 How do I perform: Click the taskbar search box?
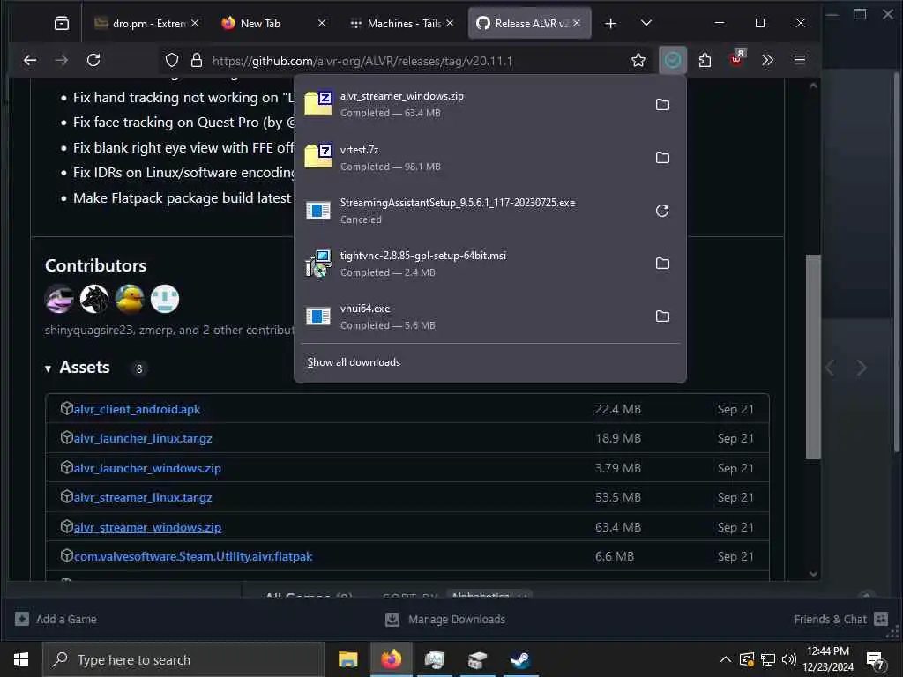coord(183,659)
